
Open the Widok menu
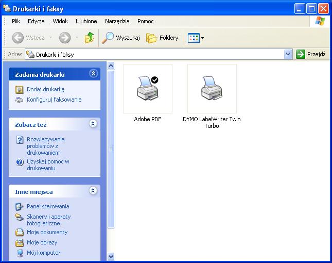click(x=60, y=21)
